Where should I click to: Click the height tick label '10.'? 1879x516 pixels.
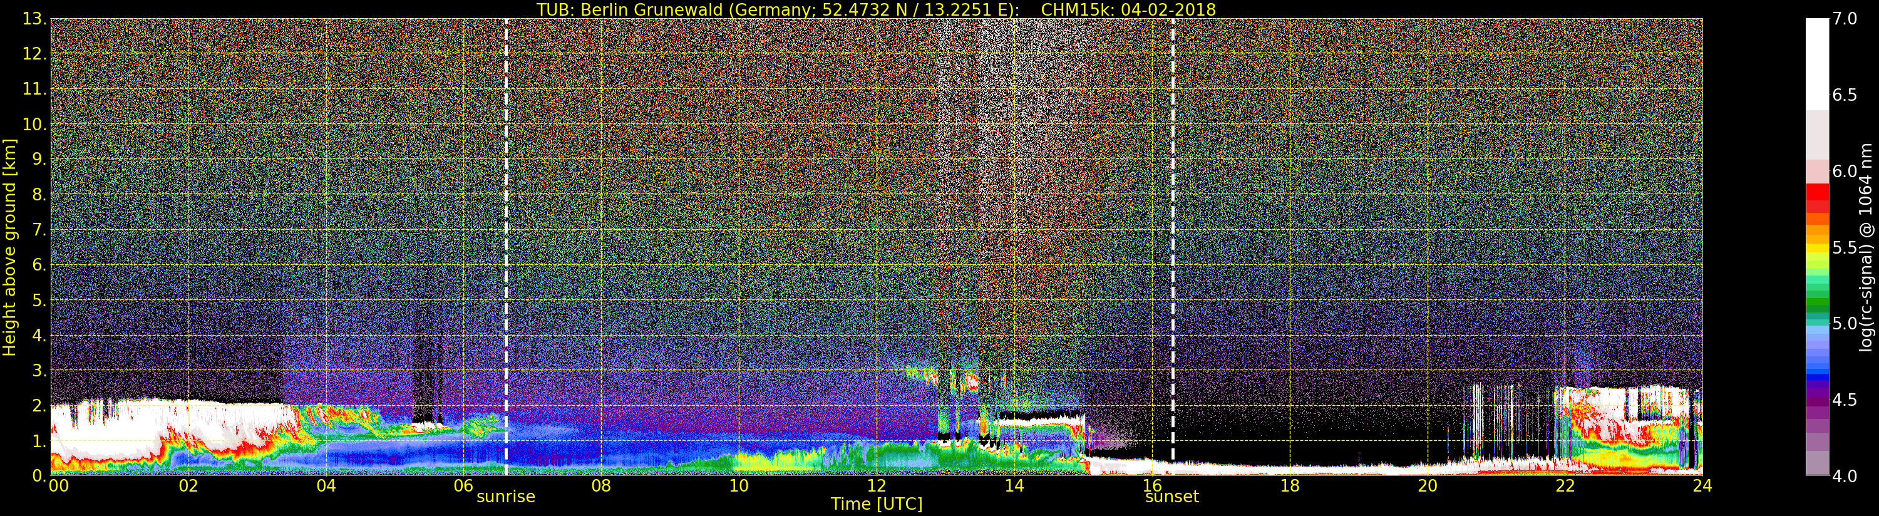pyautogui.click(x=34, y=124)
